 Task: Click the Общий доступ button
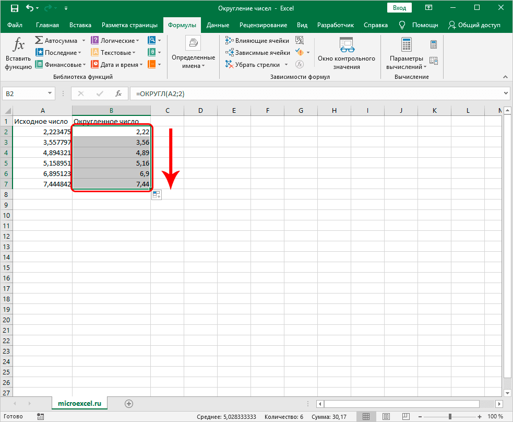point(481,25)
